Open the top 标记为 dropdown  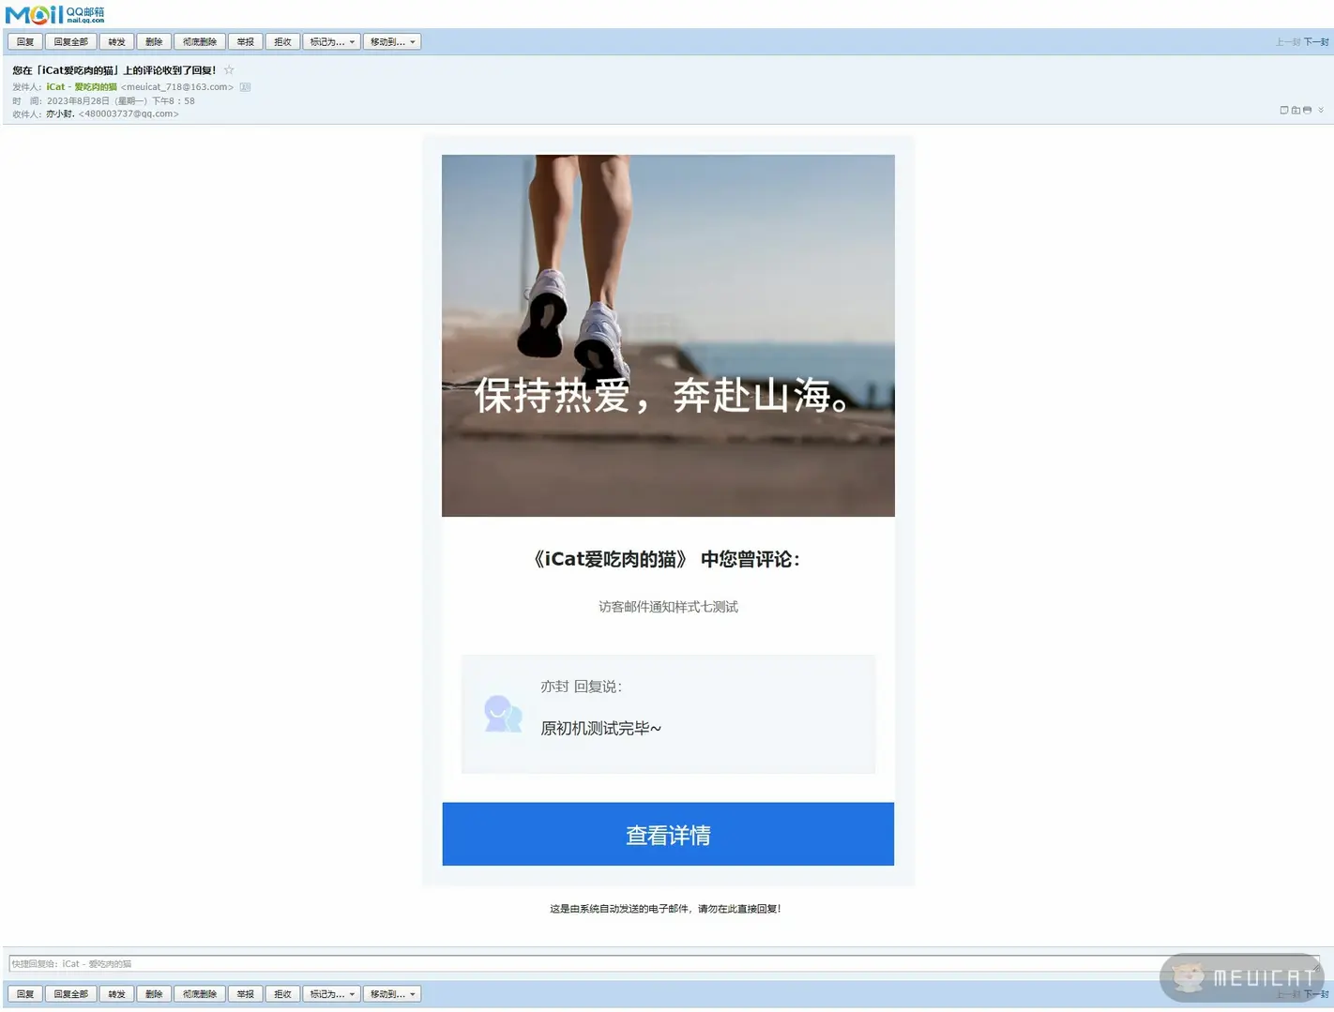(x=331, y=42)
